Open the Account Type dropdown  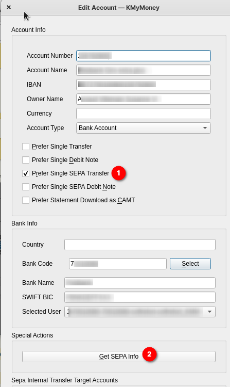pyautogui.click(x=144, y=128)
